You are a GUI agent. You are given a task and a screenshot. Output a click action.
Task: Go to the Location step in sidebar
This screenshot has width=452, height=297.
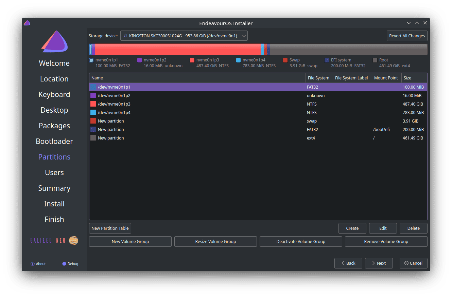pos(54,79)
